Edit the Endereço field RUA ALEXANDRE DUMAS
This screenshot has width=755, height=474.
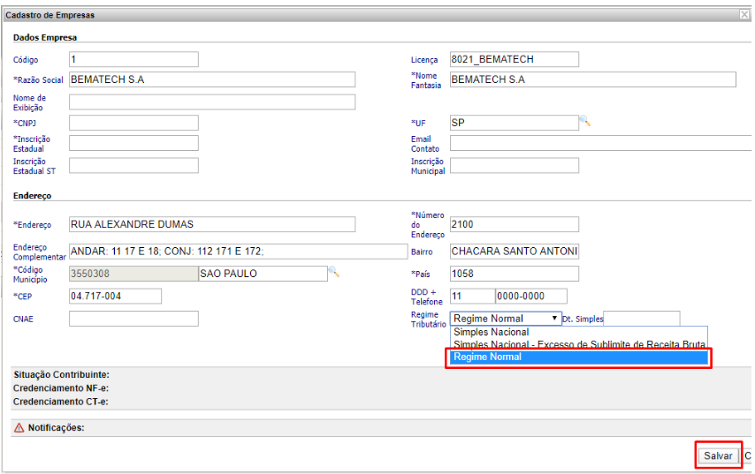click(212, 224)
